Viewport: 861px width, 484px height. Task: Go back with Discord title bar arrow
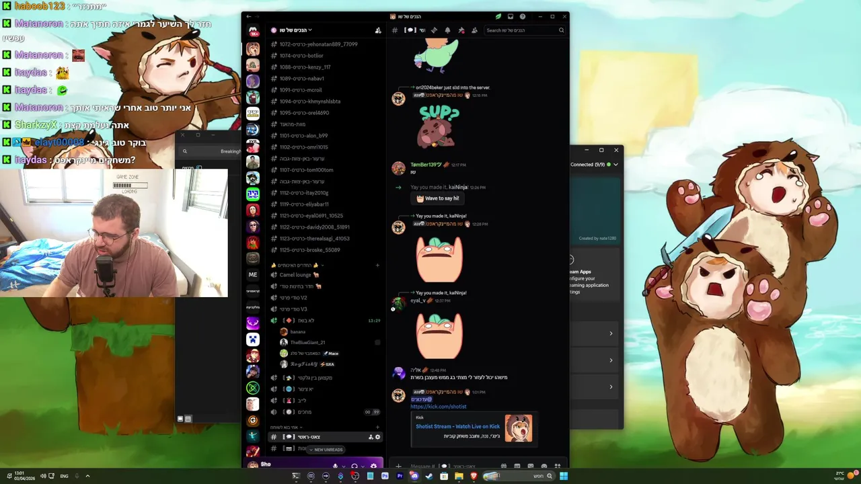tap(248, 16)
